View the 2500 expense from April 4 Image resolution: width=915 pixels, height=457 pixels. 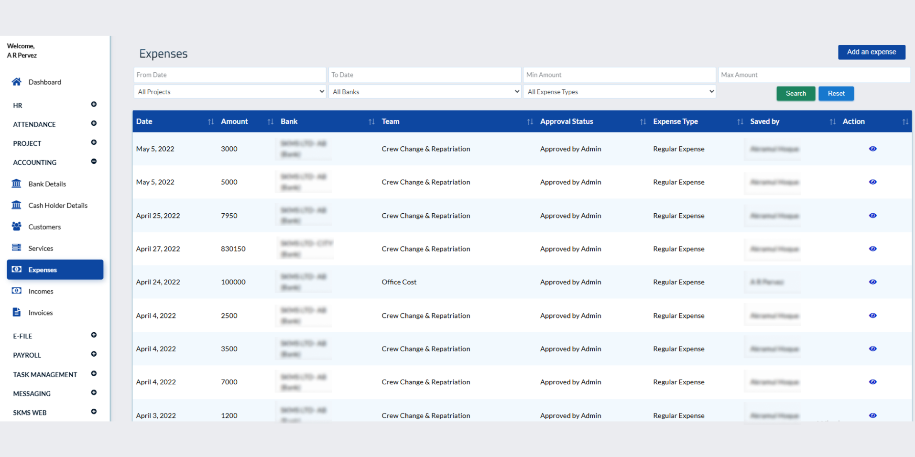pos(872,316)
